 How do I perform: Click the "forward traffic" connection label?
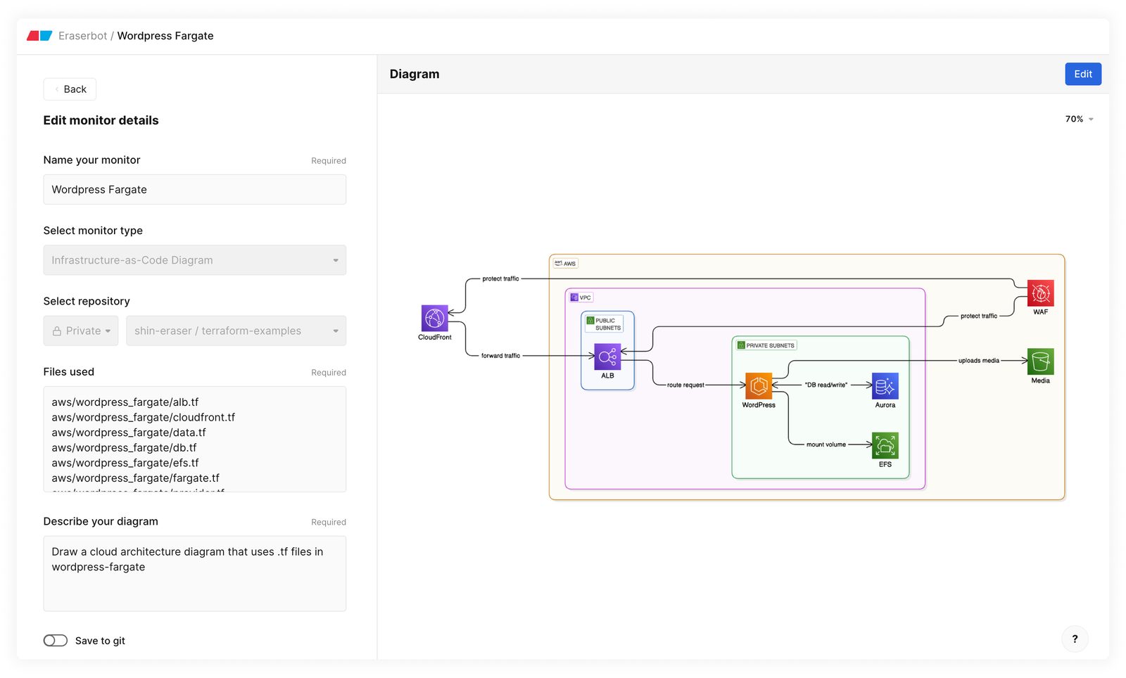500,356
